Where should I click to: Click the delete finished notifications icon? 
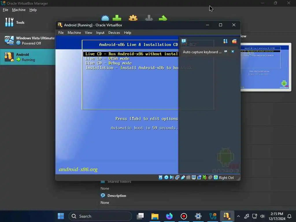click(x=234, y=41)
